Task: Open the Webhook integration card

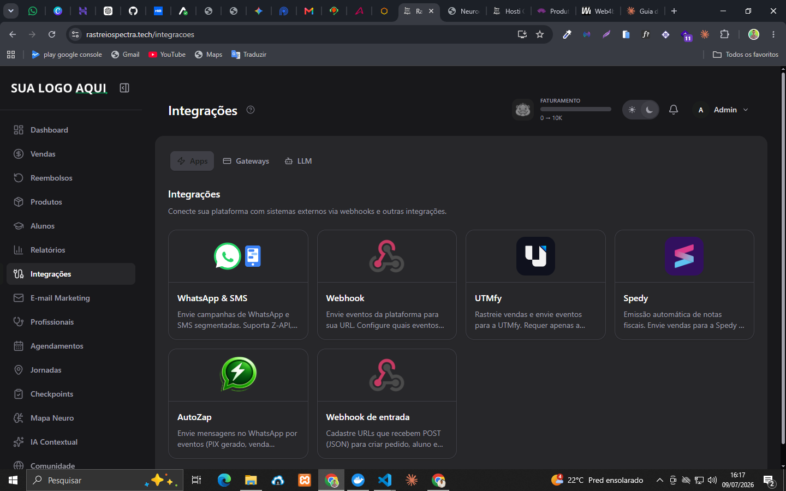Action: coord(387,285)
